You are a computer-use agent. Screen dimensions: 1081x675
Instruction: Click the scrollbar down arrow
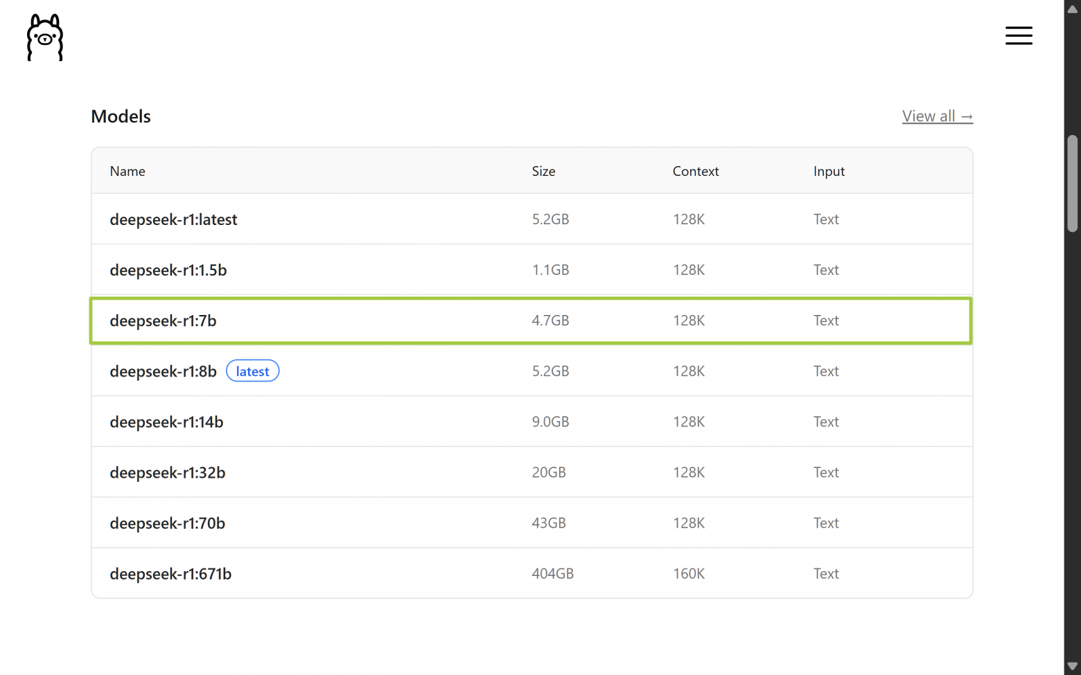tap(1073, 666)
